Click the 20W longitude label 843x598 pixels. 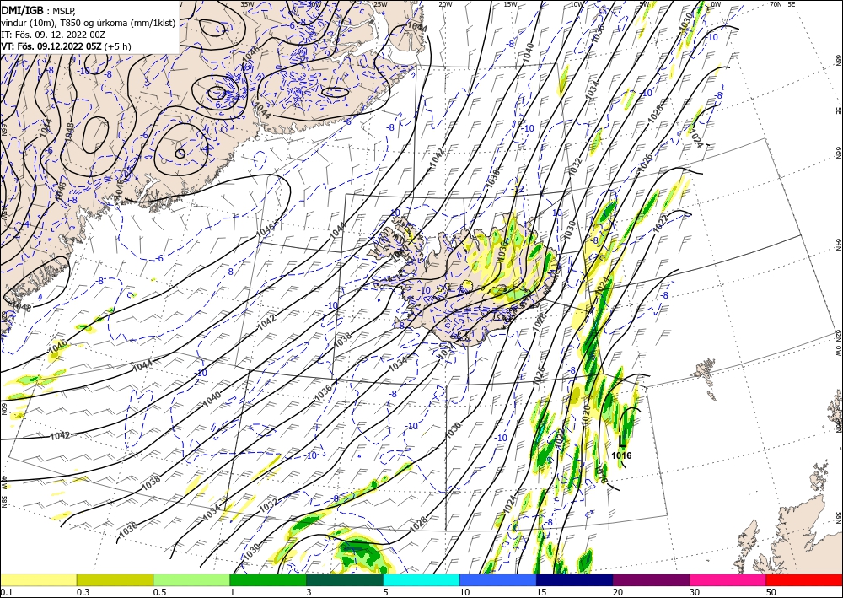(x=445, y=4)
